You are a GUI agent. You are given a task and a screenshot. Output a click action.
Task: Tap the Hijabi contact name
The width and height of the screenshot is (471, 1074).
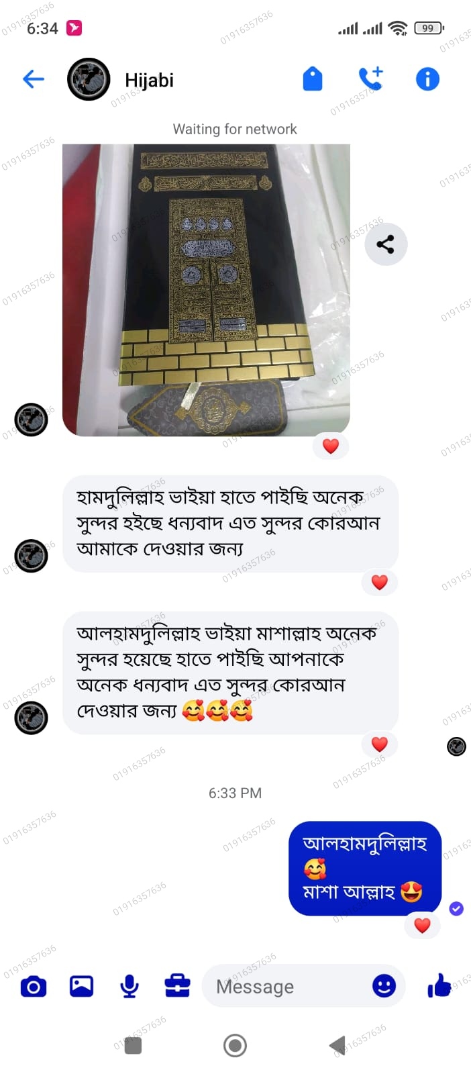coord(149,81)
